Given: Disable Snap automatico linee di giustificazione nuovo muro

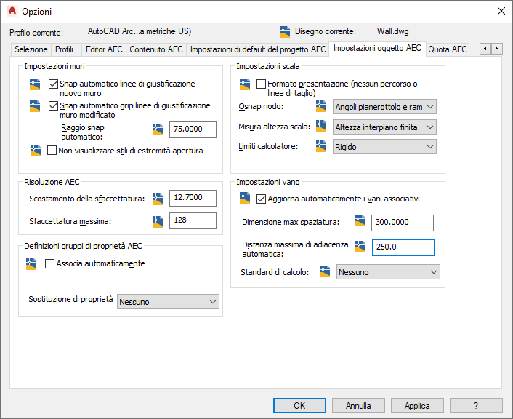Looking at the screenshot, I should click(x=53, y=84).
